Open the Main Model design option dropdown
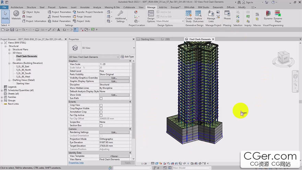The width and height of the screenshot is (302, 170). tap(170, 21)
